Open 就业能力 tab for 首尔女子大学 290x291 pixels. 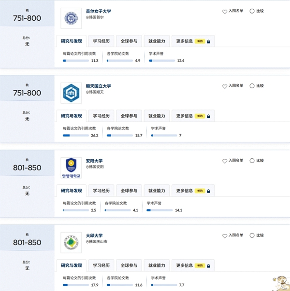(157, 41)
